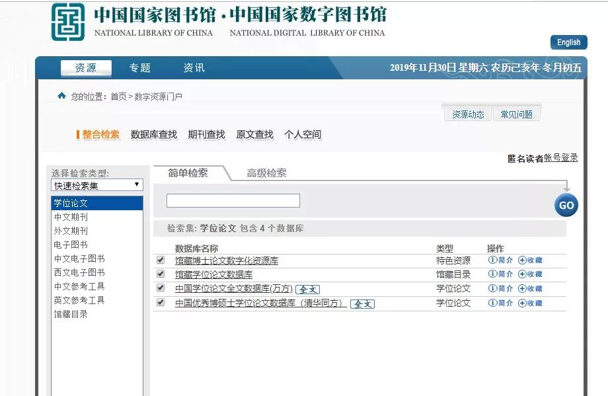Select the 简单检索 tab
Viewport: 608px width, 396px height.
188,173
